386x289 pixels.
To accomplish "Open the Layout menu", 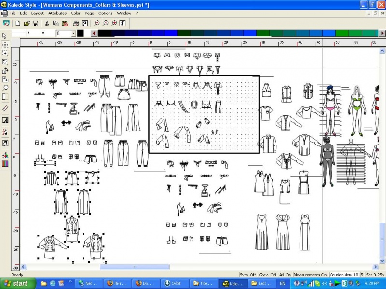I will pos(38,13).
